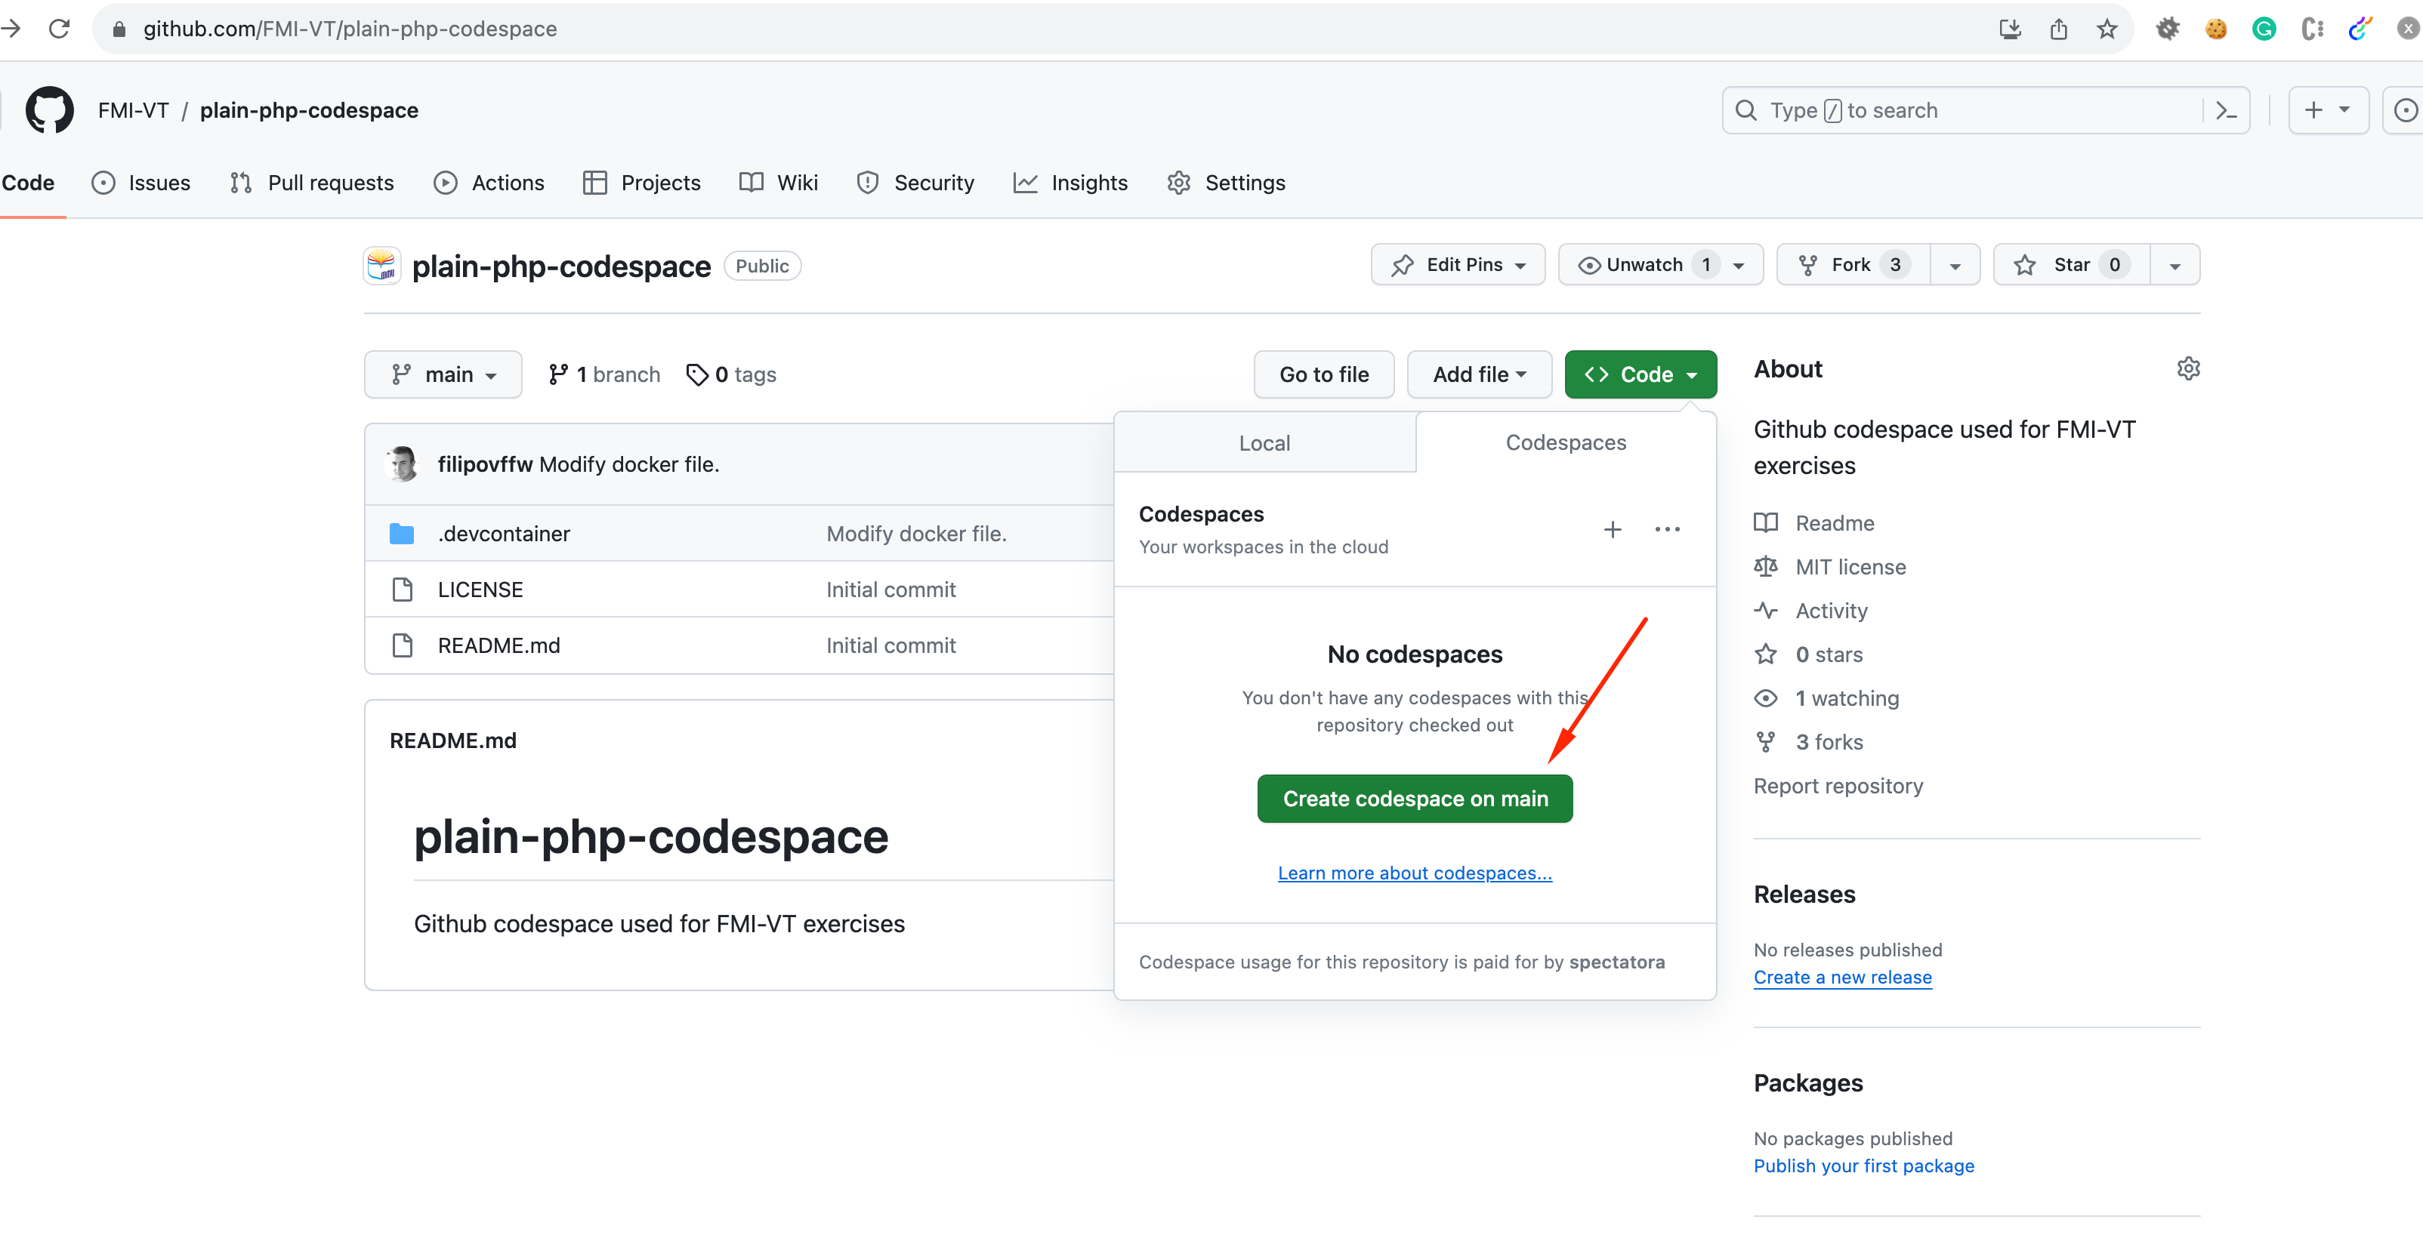Click filipovffw avatar in commit row
This screenshot has height=1241, width=2423.
pyautogui.click(x=403, y=463)
